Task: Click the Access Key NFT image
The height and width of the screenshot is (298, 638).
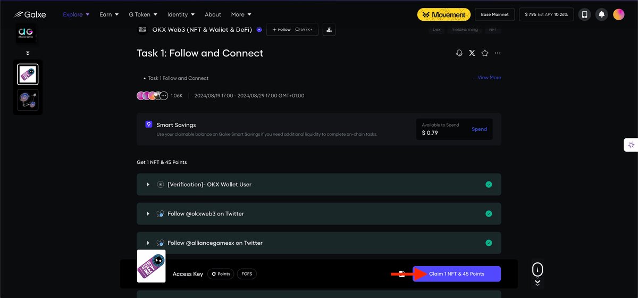Action: point(151,266)
